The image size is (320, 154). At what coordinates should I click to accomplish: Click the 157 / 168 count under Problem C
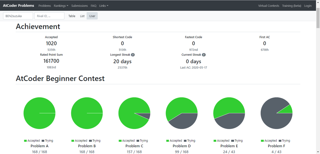coord(134,152)
